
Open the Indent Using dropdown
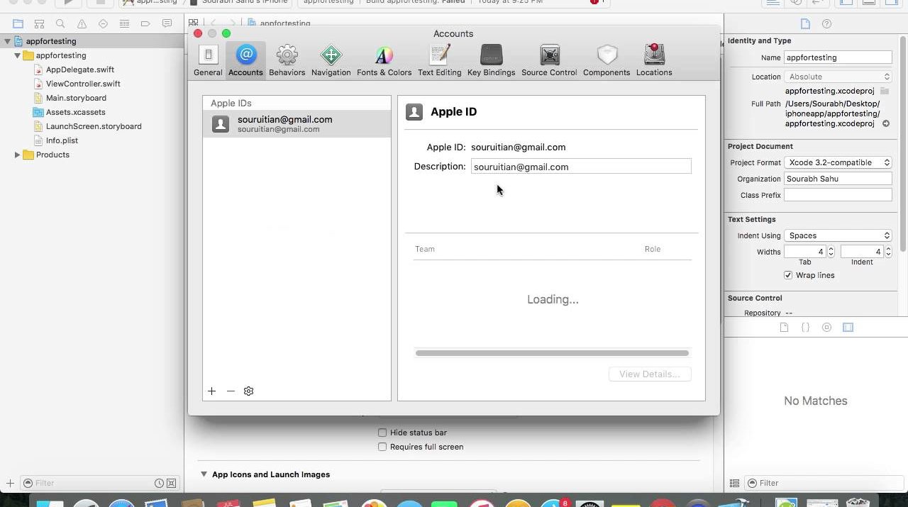pyautogui.click(x=838, y=235)
